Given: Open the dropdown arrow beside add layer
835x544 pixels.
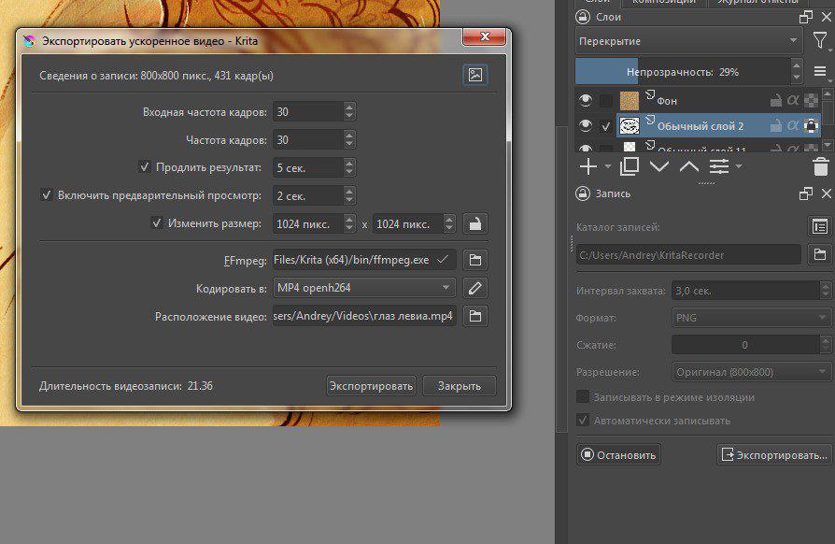Looking at the screenshot, I should 608,167.
